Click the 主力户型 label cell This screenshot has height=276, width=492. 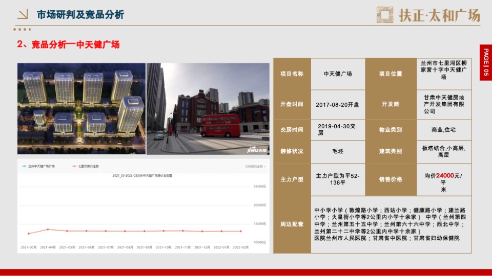point(292,179)
